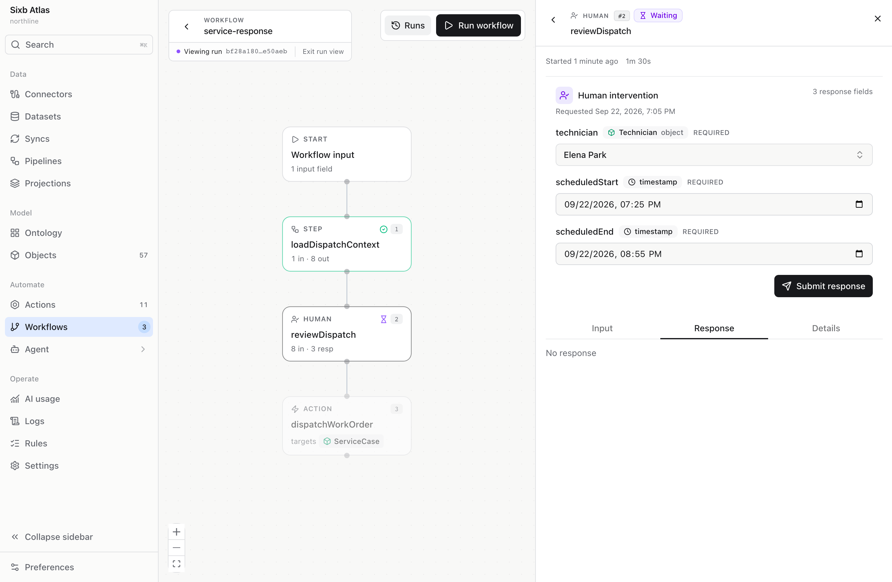
Task: Open scheduledStart calendar picker
Action: (859, 204)
